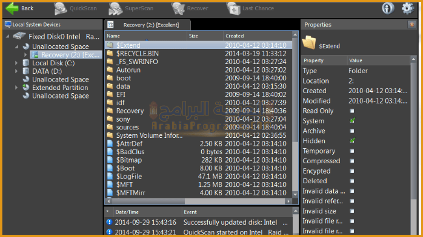Click the DATA (D:) volume icon
This screenshot has width=423, height=237.
click(26, 71)
